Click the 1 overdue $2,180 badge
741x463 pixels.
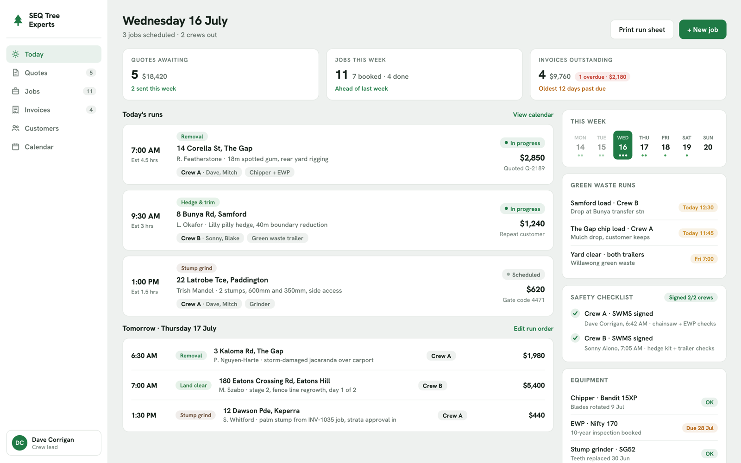click(603, 77)
